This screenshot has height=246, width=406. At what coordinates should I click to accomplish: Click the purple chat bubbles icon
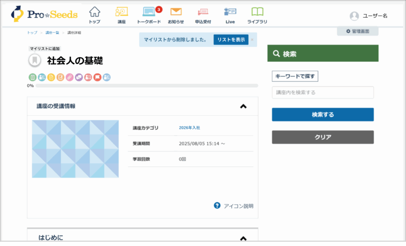79,77
